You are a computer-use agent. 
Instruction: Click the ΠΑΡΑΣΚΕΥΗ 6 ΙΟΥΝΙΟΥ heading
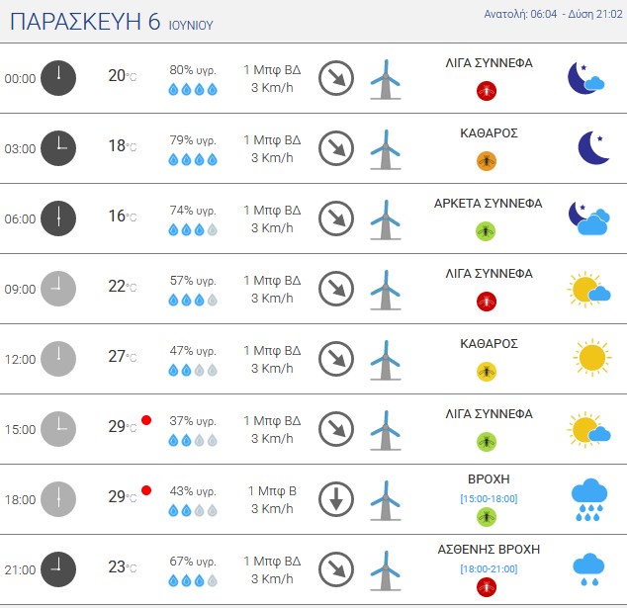[112, 22]
